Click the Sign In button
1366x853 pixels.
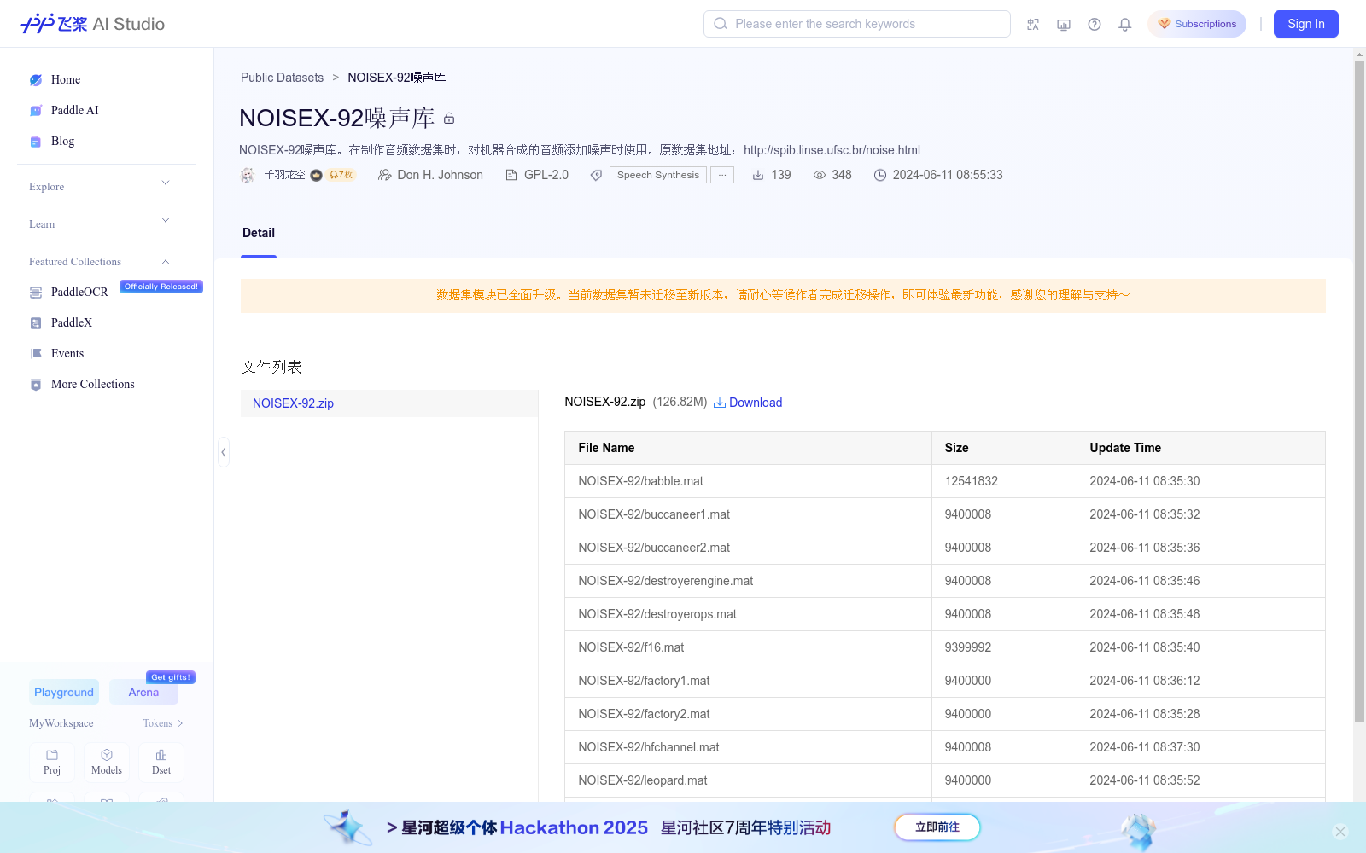[1306, 24]
